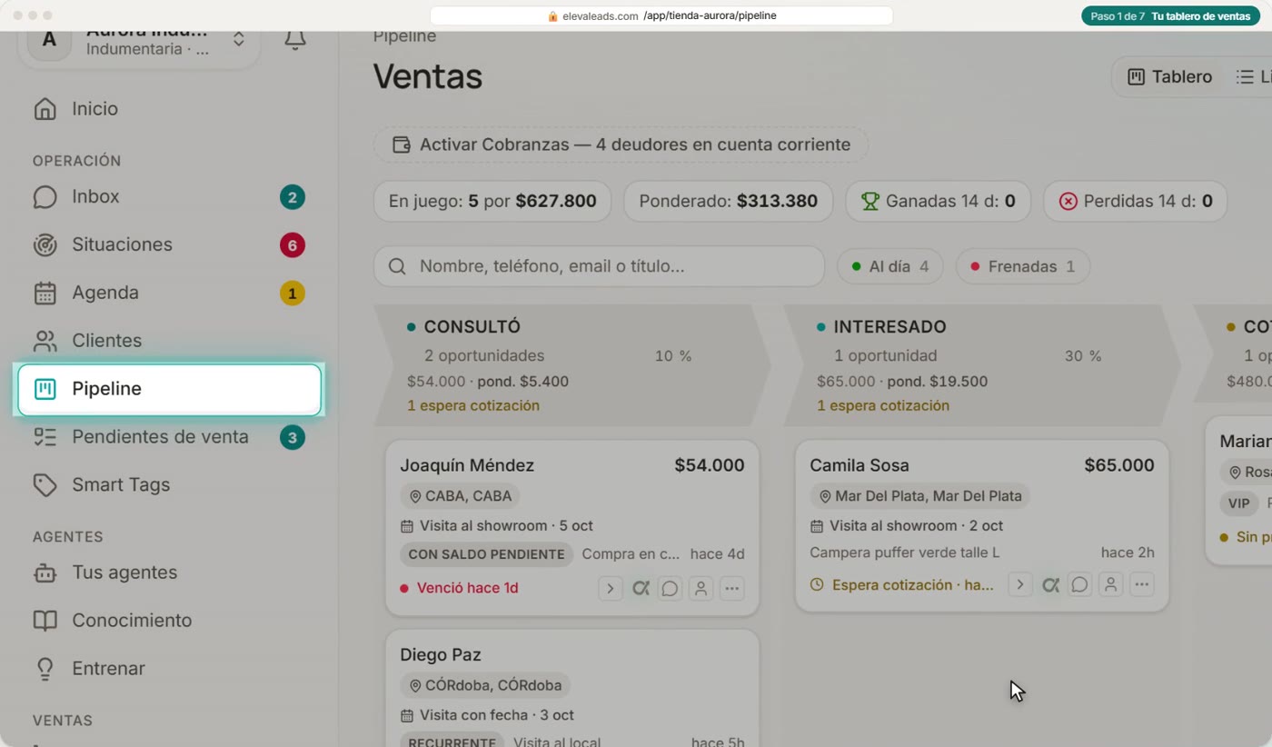Click the CON SALDO PENDIENTE tag

pos(486,554)
